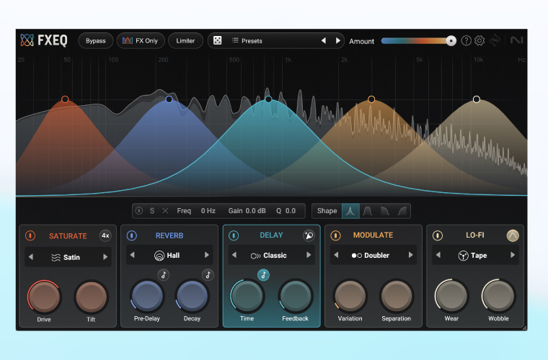Toggle the Saturate module power button
Screen dimensions: 548x360
tap(30, 235)
